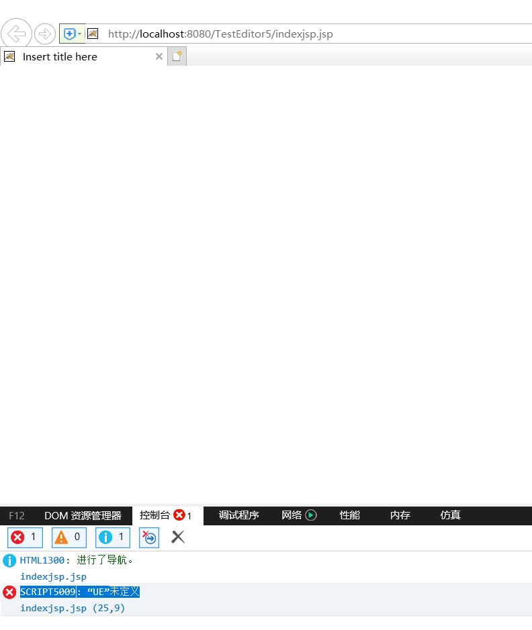Click the browser Back arrow button
The height and width of the screenshot is (630, 532).
(16, 34)
